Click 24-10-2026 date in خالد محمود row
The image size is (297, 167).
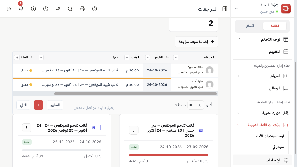point(157,70)
